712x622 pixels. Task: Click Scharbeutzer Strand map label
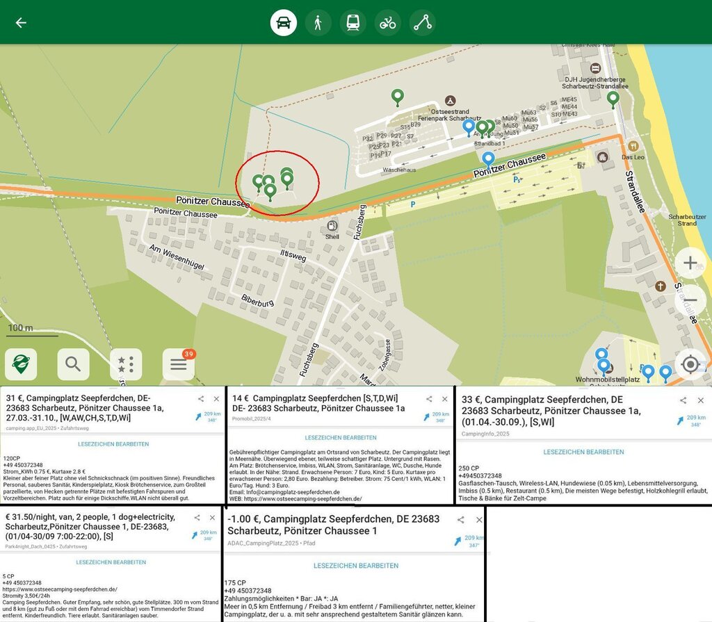pos(687,220)
